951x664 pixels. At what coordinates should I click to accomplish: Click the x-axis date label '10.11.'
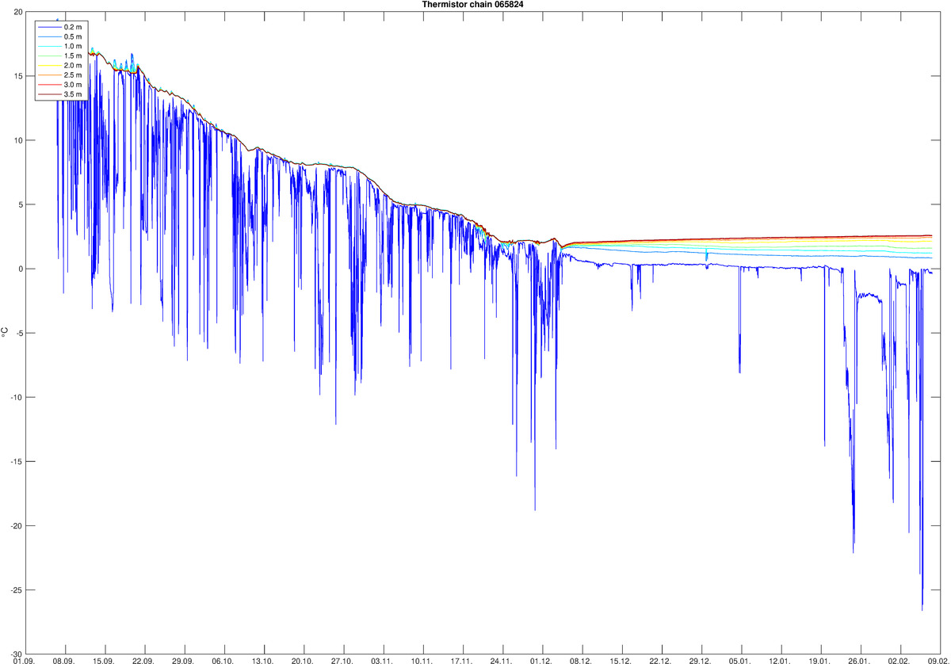422,660
